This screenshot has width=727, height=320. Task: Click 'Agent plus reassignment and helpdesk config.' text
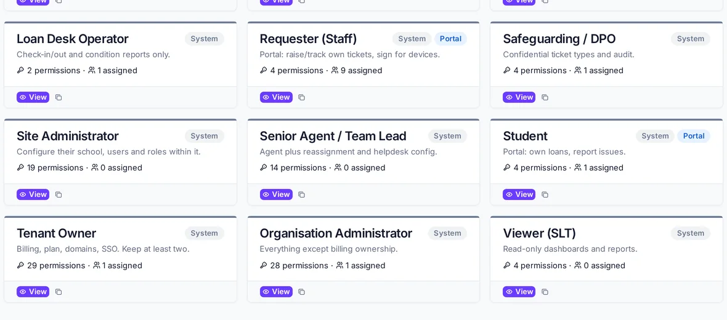(x=348, y=152)
